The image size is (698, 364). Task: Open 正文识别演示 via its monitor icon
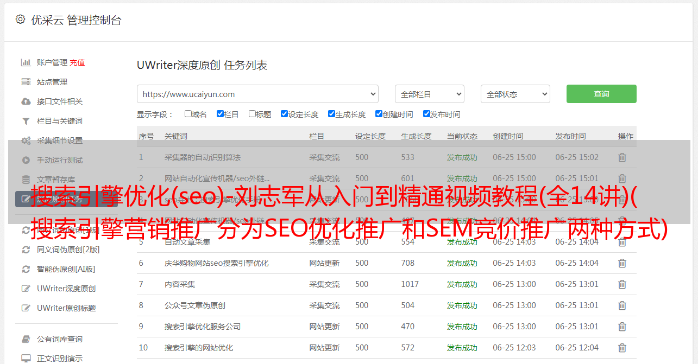26,359
